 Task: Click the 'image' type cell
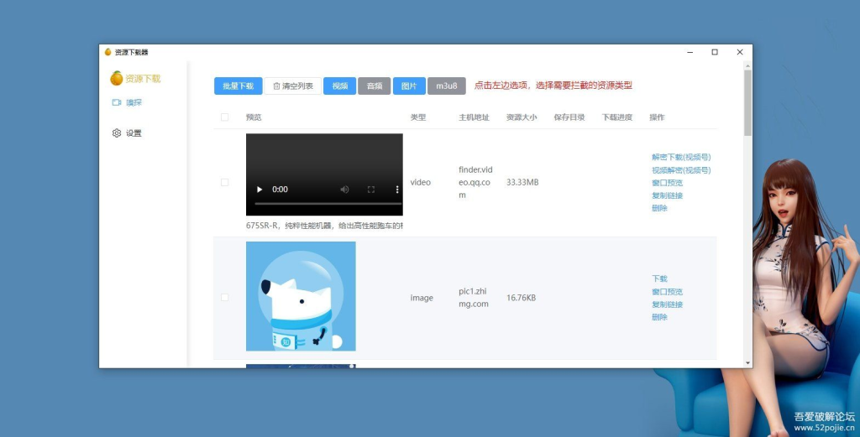pyautogui.click(x=422, y=298)
